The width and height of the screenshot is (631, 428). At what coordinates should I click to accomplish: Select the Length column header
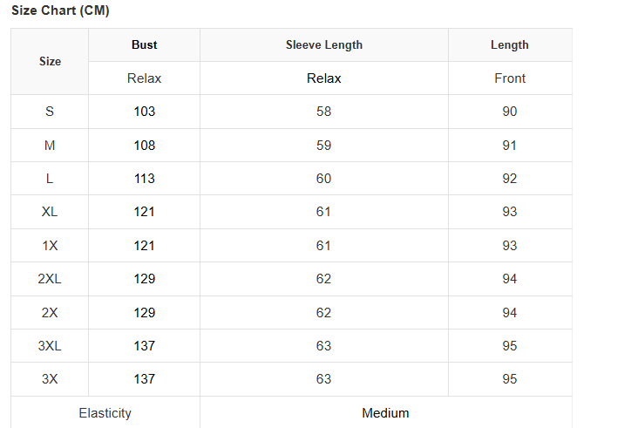[x=510, y=44]
